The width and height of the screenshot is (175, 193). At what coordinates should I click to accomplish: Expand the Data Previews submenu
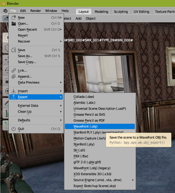36,82
